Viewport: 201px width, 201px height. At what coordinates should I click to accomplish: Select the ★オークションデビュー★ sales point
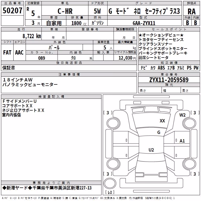(161, 35)
